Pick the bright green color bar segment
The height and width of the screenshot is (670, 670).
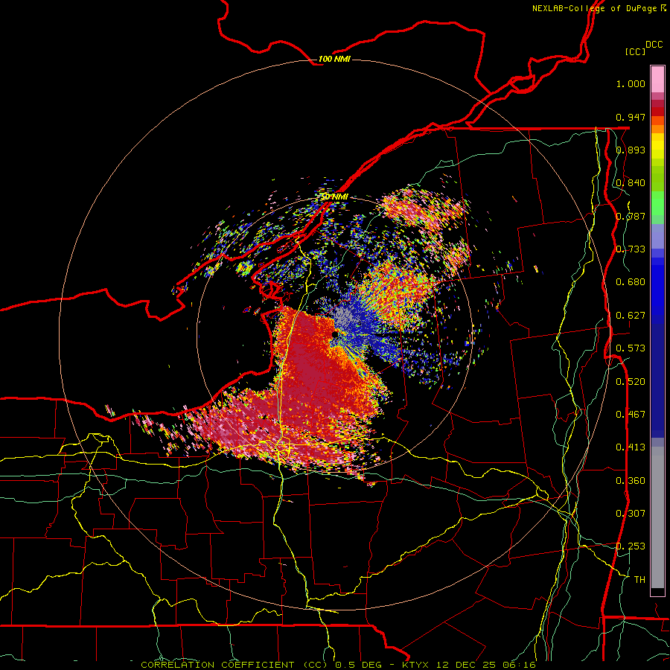click(x=657, y=203)
